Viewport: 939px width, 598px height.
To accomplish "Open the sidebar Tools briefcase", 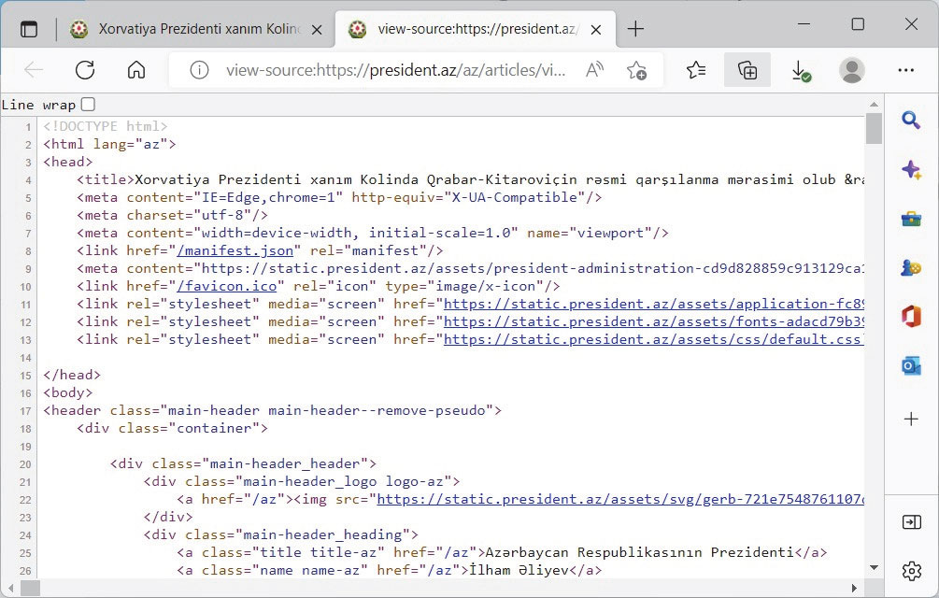I will pos(911,219).
